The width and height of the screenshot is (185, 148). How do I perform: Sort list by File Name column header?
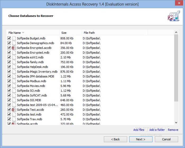(x=33, y=33)
